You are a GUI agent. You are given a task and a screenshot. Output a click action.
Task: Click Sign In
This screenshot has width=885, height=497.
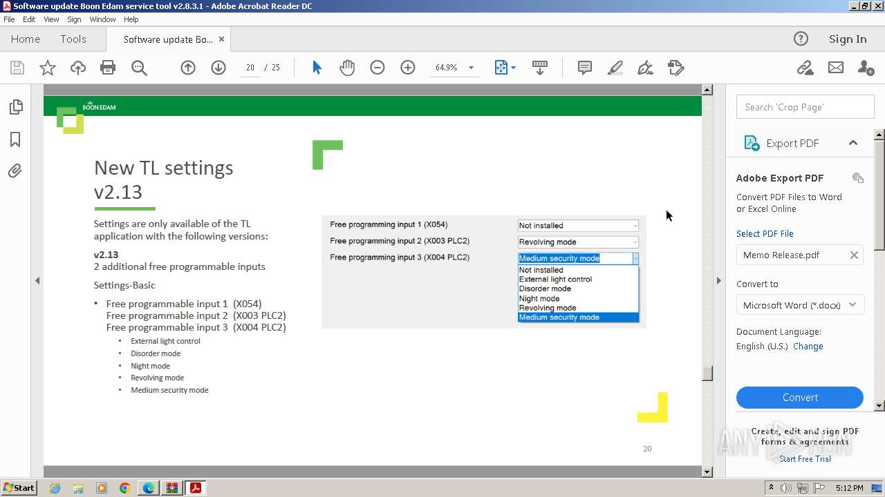pyautogui.click(x=848, y=39)
